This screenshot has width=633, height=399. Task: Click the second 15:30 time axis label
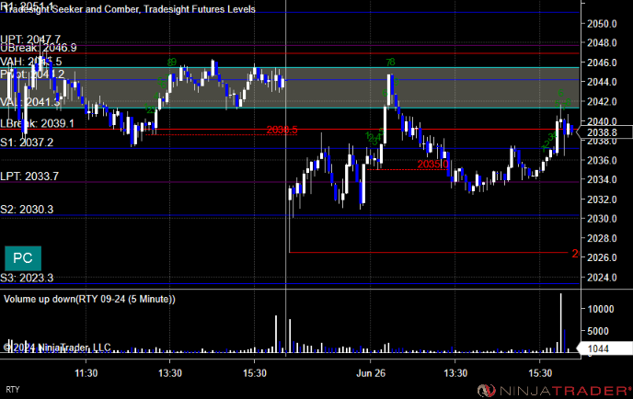click(x=540, y=373)
